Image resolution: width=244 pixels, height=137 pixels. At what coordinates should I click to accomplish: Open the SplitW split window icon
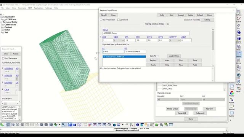(x=231, y=114)
